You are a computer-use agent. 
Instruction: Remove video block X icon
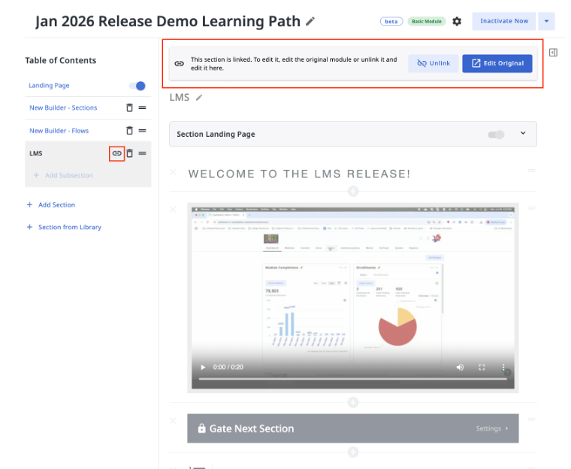173,210
